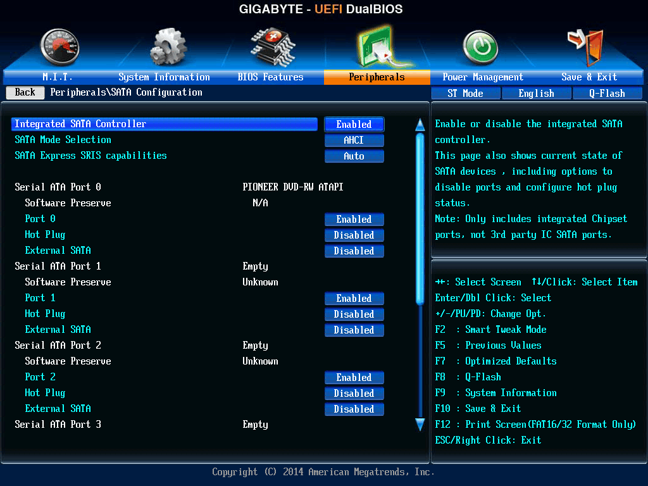This screenshot has height=486, width=648.
Task: Open SATA Mode Selection AHCI dropdown
Action: pyautogui.click(x=354, y=140)
